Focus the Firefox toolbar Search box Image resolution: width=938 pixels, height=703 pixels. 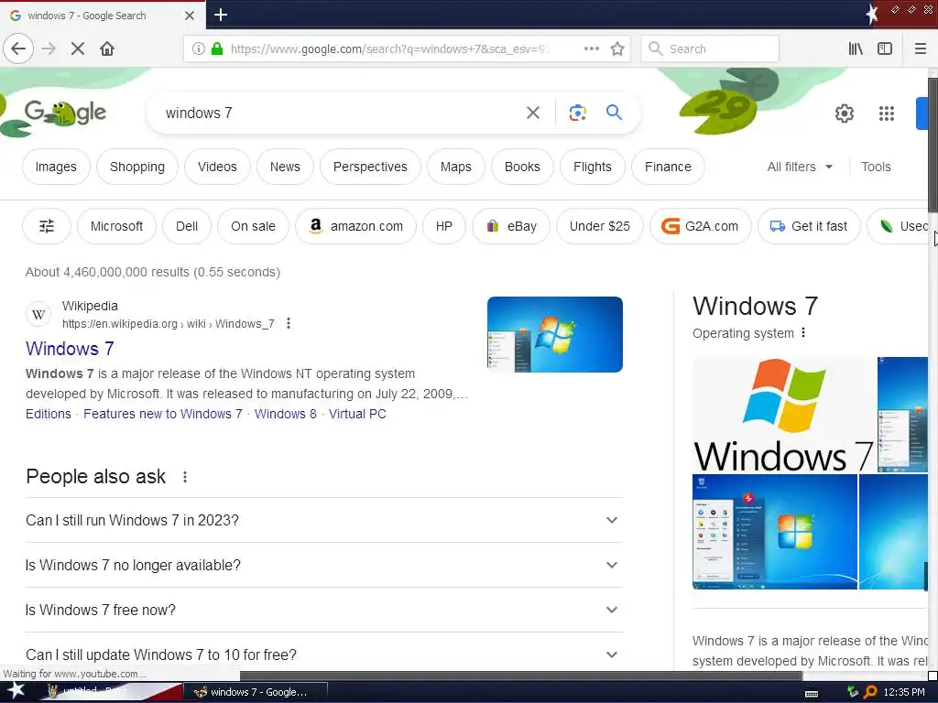pyautogui.click(x=710, y=49)
